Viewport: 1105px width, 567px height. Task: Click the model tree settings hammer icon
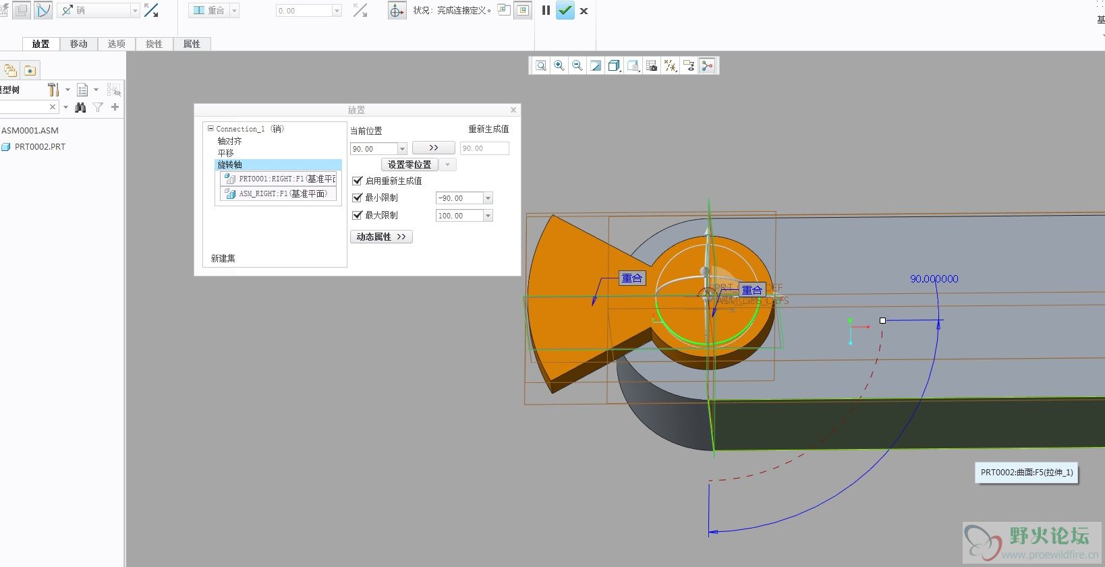(53, 90)
